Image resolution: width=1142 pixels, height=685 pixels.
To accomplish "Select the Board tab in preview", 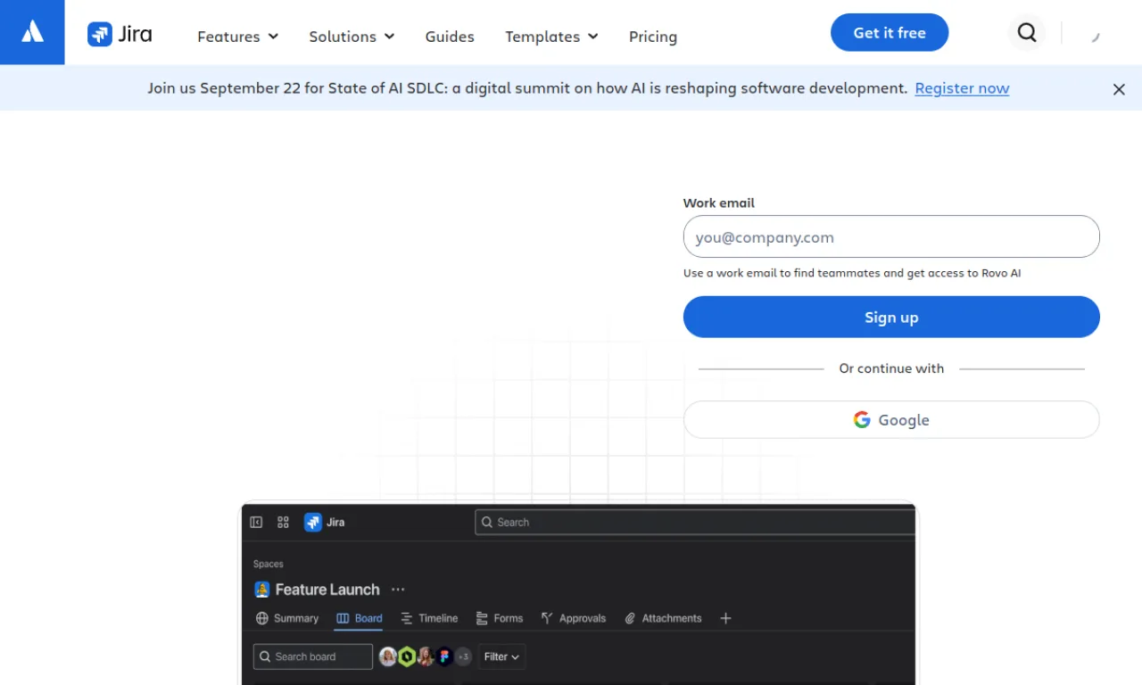I will pyautogui.click(x=359, y=618).
